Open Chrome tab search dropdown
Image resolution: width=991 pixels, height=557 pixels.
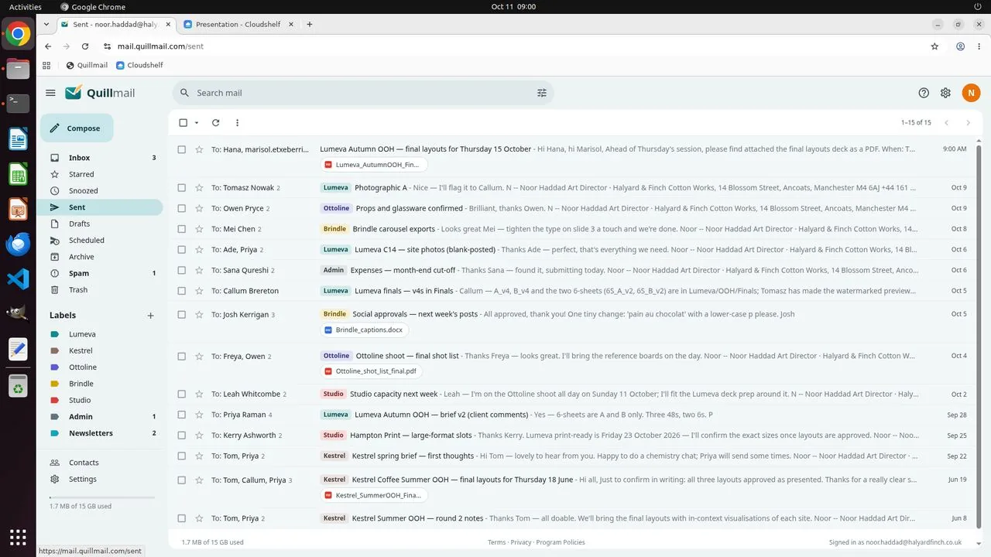click(x=46, y=24)
